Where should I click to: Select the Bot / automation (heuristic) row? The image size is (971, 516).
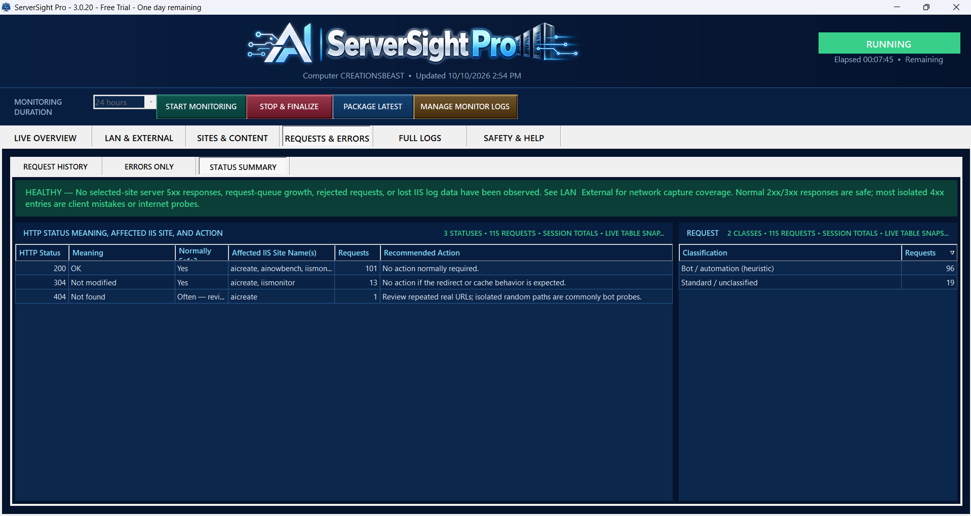click(x=818, y=269)
